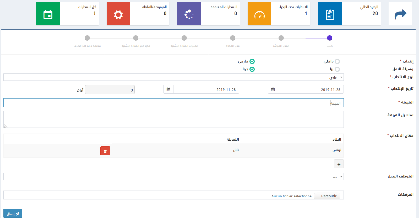Click the orange gauge in-progress icon
The image size is (419, 218).
click(x=259, y=14)
